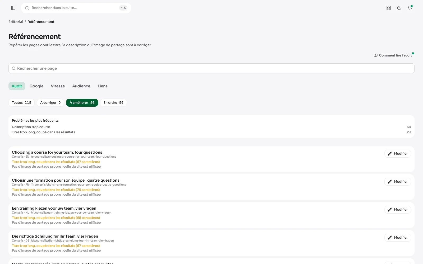Click Problèmes les plus fréquents heading

coord(35,121)
